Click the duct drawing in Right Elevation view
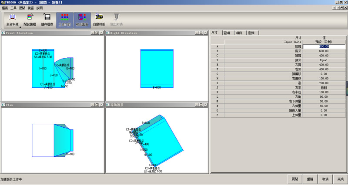This screenshot has width=348, height=185. click(157, 69)
